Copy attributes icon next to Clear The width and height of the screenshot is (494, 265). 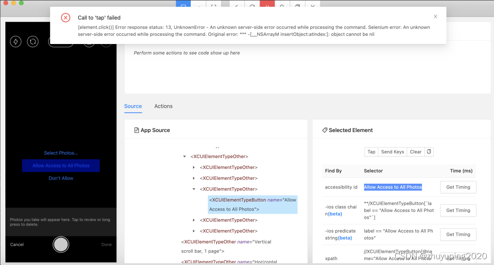429,152
